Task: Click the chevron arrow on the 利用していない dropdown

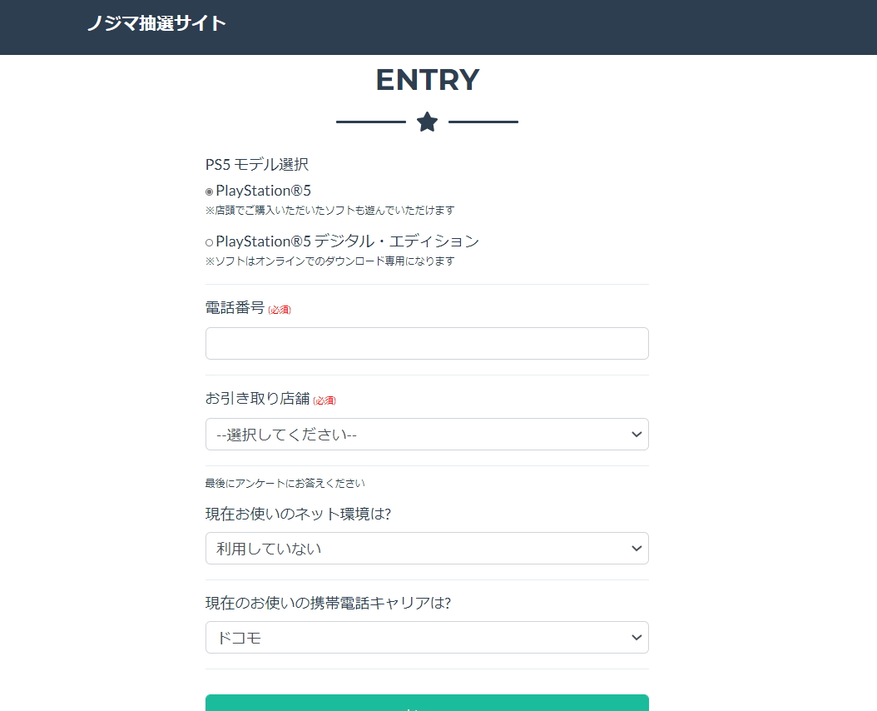Action: pos(637,549)
